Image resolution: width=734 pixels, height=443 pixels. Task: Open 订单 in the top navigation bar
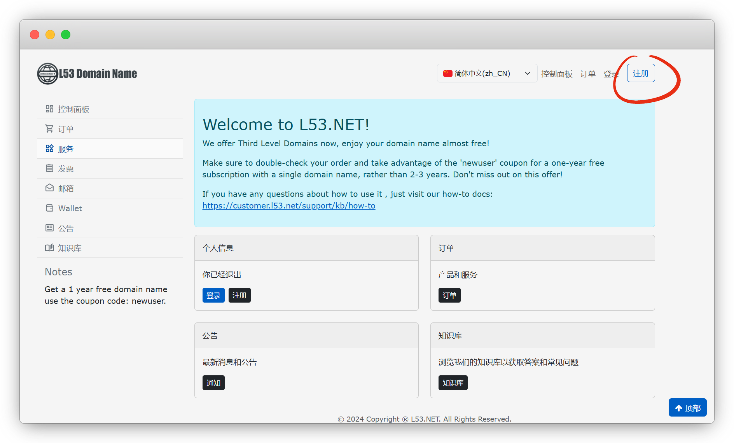point(588,74)
